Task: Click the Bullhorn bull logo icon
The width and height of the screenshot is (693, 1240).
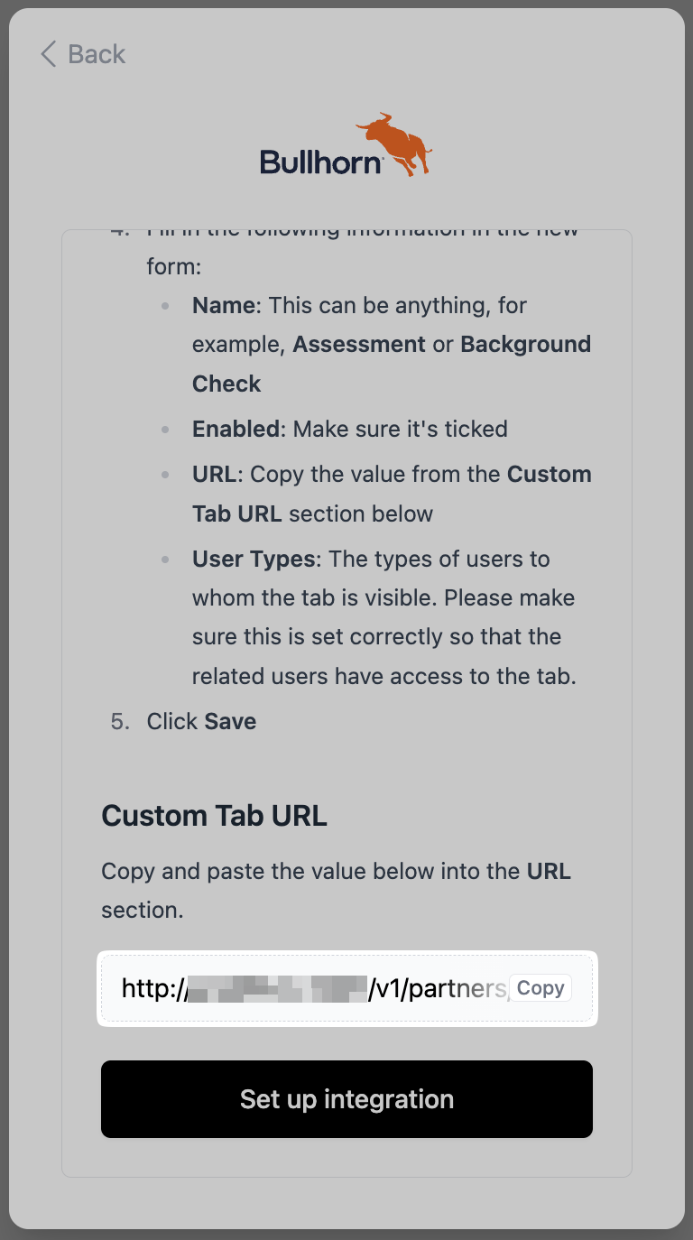Action: click(x=394, y=143)
